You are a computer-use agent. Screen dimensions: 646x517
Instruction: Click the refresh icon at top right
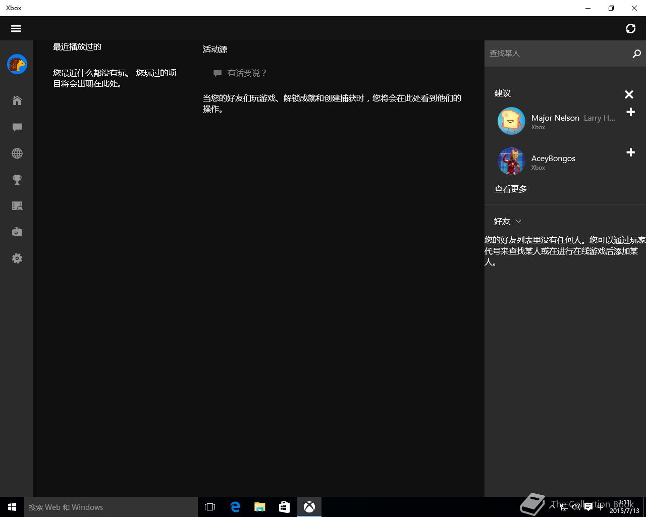pos(630,28)
